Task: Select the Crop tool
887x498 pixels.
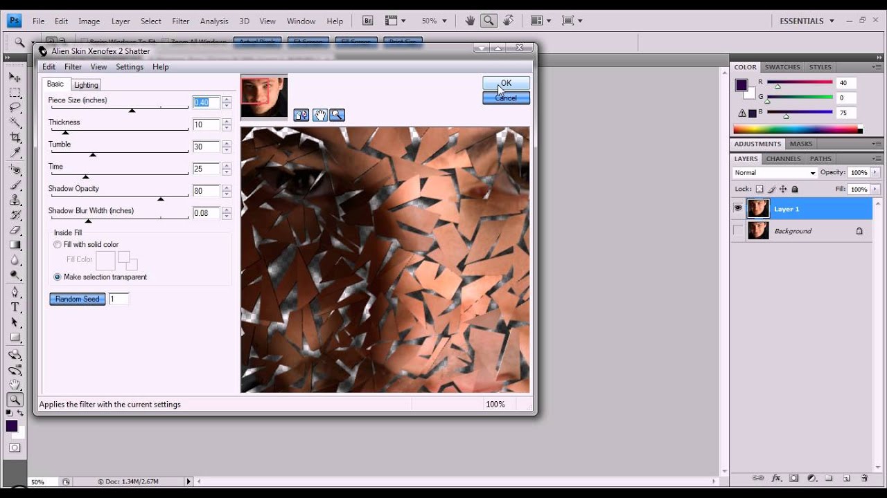Action: click(15, 138)
